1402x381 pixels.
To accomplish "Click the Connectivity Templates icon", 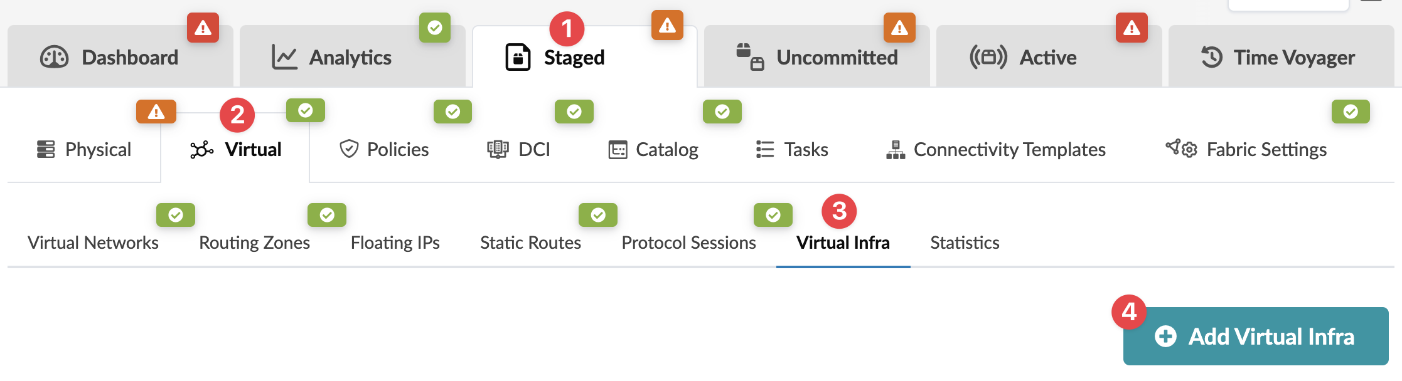I will tap(896, 150).
